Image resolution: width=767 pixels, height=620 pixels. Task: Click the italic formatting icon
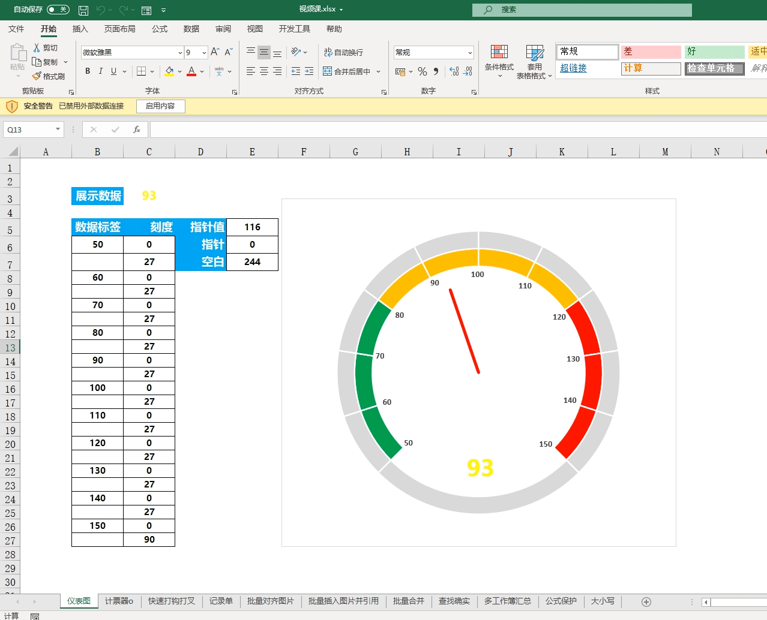[x=100, y=71]
